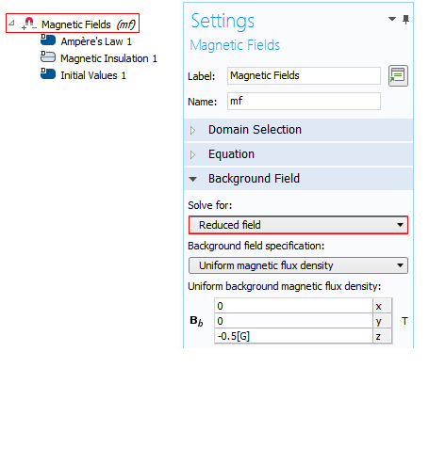
Task: Click the Label text field
Action: (304, 75)
